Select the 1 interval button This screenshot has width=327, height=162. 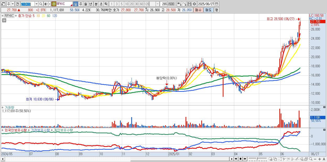pos(111,4)
